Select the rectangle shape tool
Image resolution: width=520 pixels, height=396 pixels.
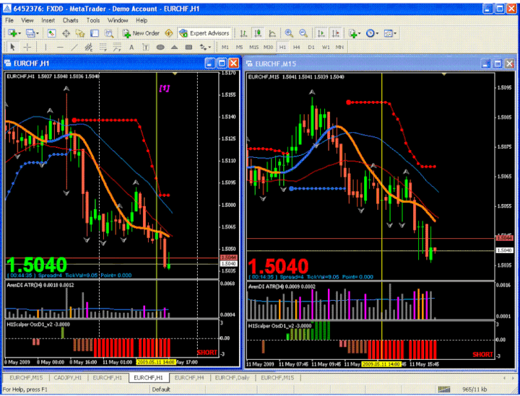[188, 48]
